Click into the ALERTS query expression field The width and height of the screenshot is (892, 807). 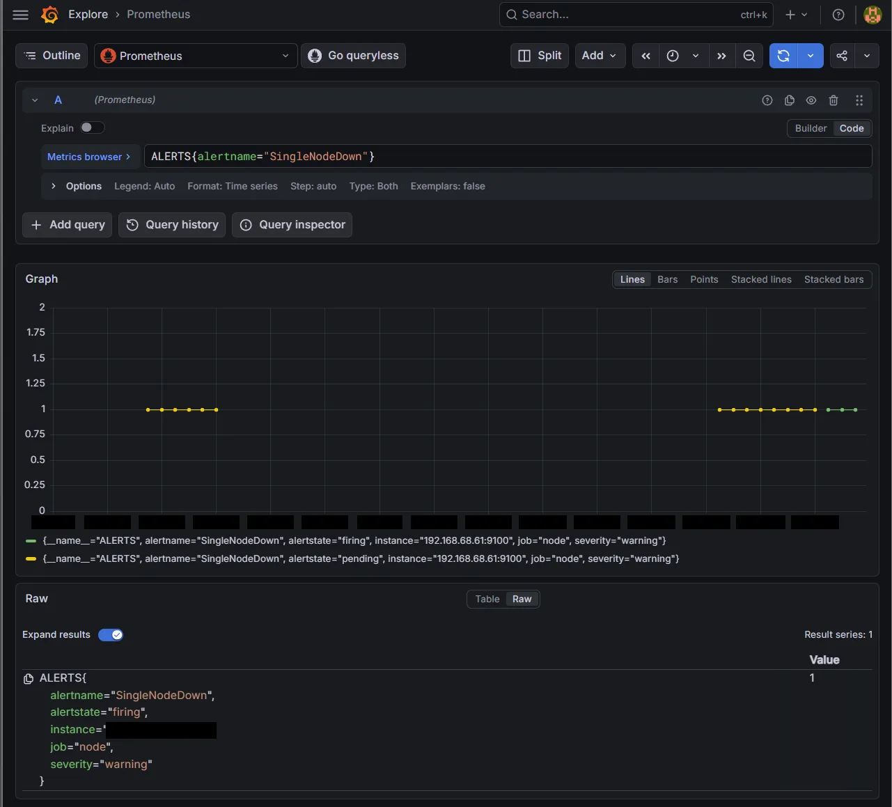tap(508, 157)
